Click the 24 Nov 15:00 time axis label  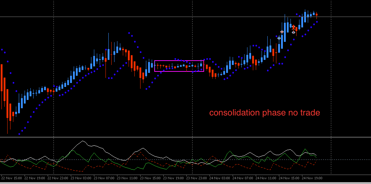pyautogui.click(x=289, y=178)
